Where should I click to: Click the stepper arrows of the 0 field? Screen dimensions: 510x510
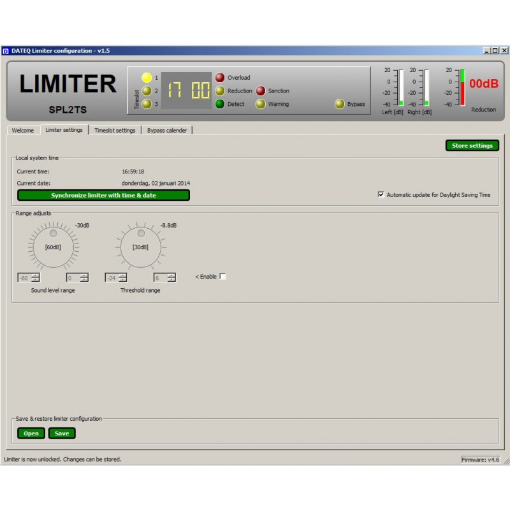pyautogui.click(x=84, y=278)
